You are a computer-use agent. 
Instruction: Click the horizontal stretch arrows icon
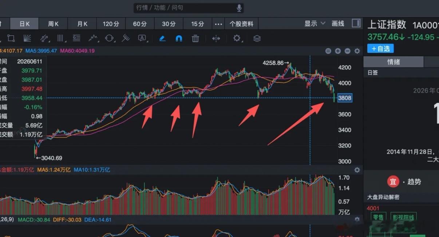tap(216, 38)
